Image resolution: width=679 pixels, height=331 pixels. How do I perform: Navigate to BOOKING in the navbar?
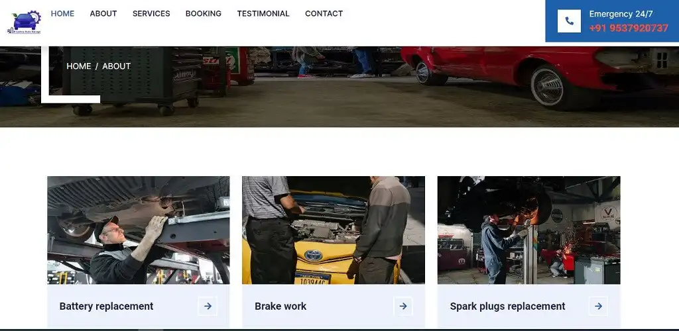coord(204,13)
